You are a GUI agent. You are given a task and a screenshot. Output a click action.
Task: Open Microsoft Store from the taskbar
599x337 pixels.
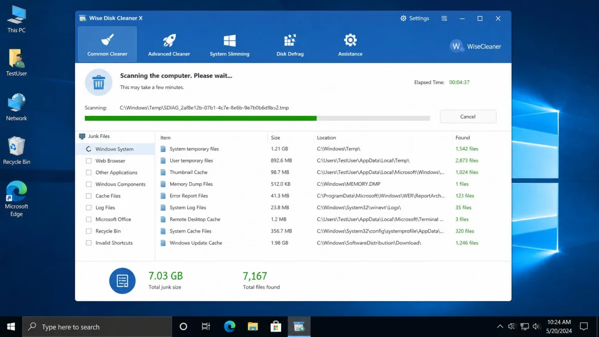click(276, 327)
